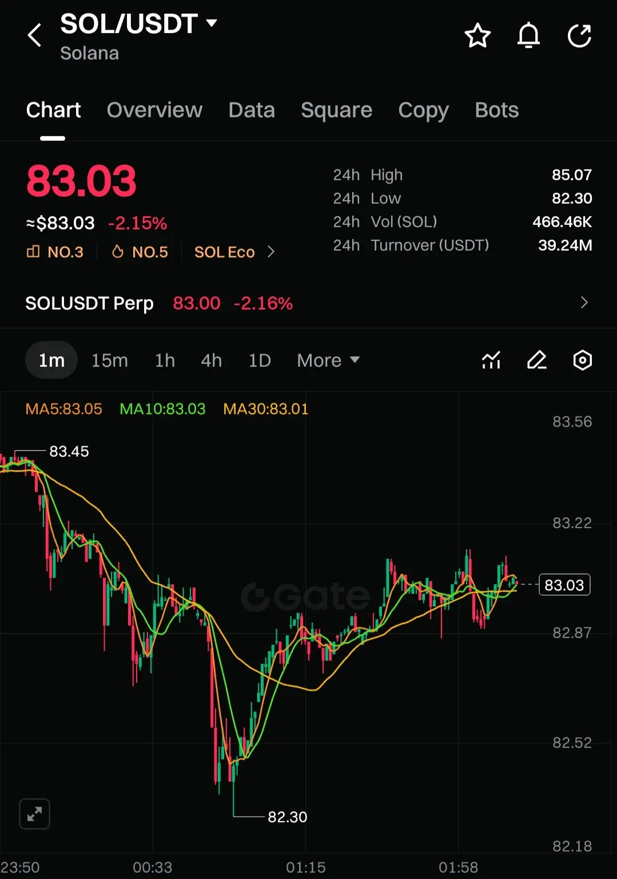Screen dimensions: 617x879
Task: Expand SOL Eco tag arrow
Action: coord(271,252)
